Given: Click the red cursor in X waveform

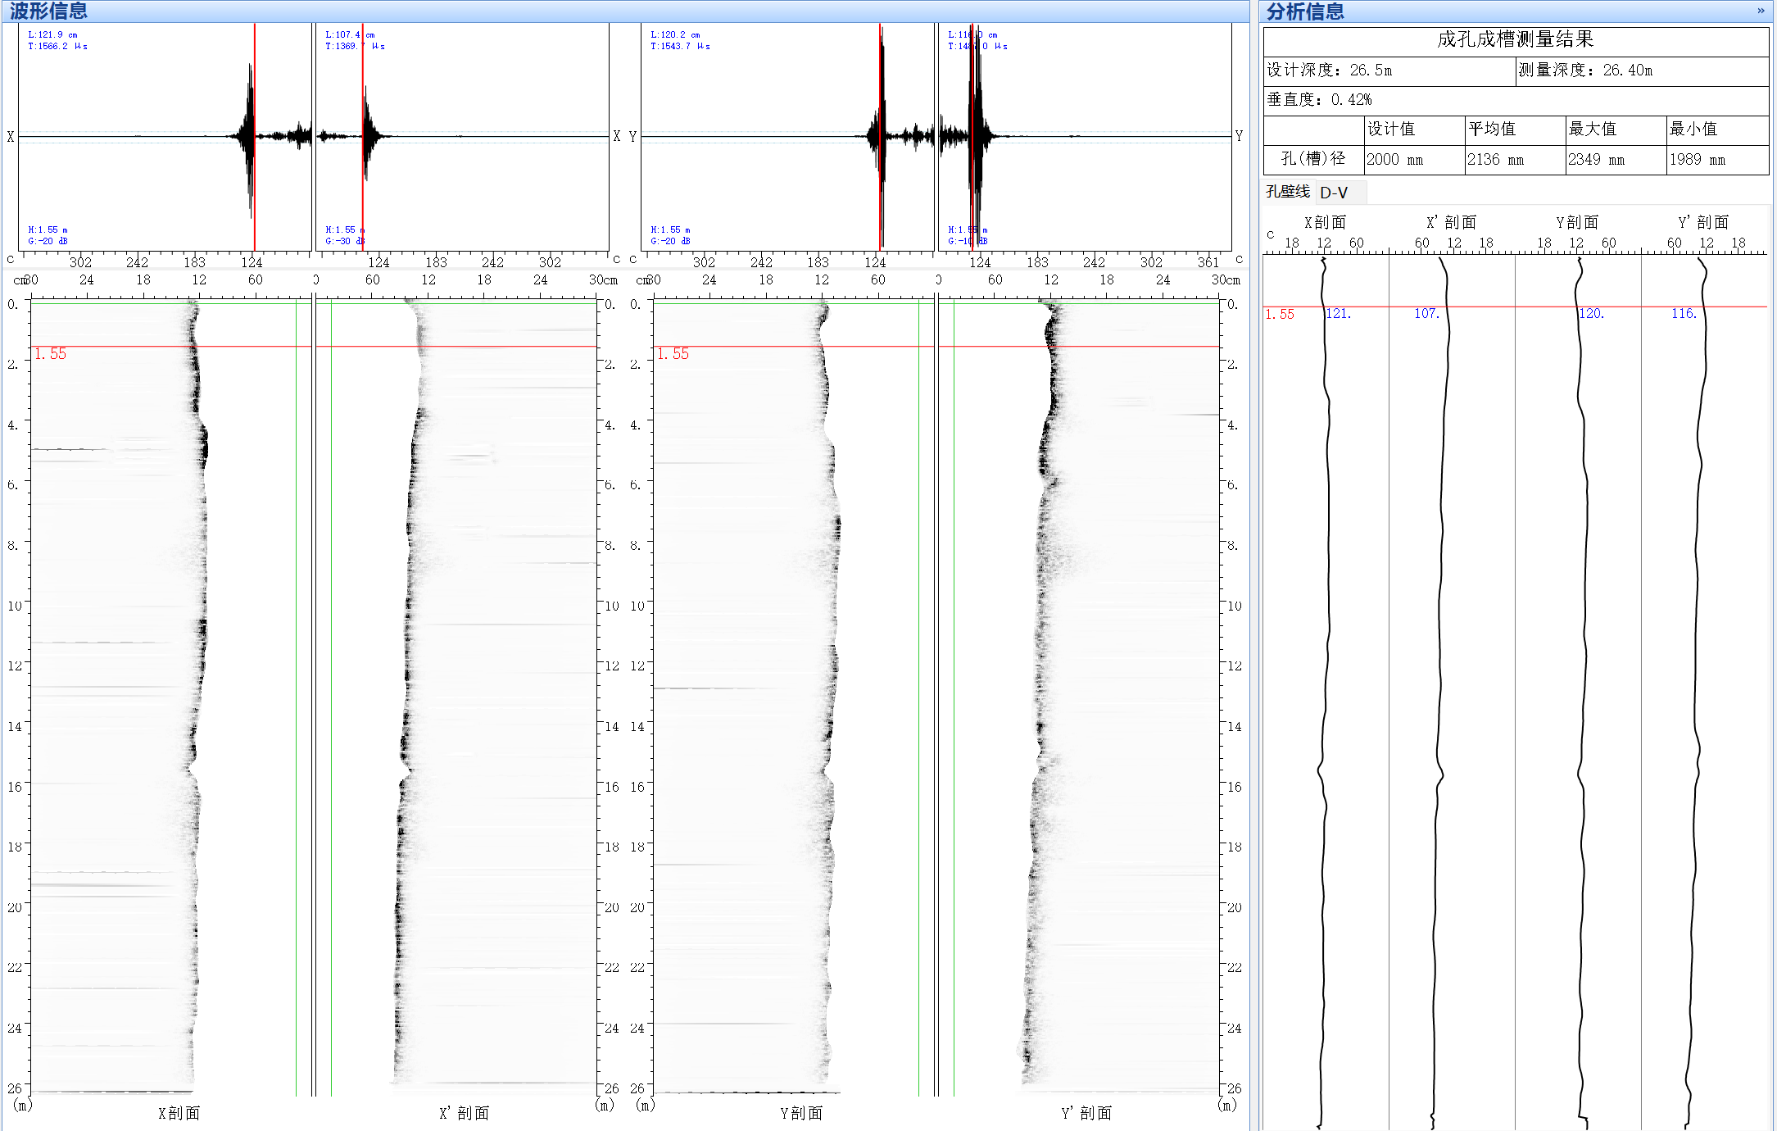Looking at the screenshot, I should [255, 137].
